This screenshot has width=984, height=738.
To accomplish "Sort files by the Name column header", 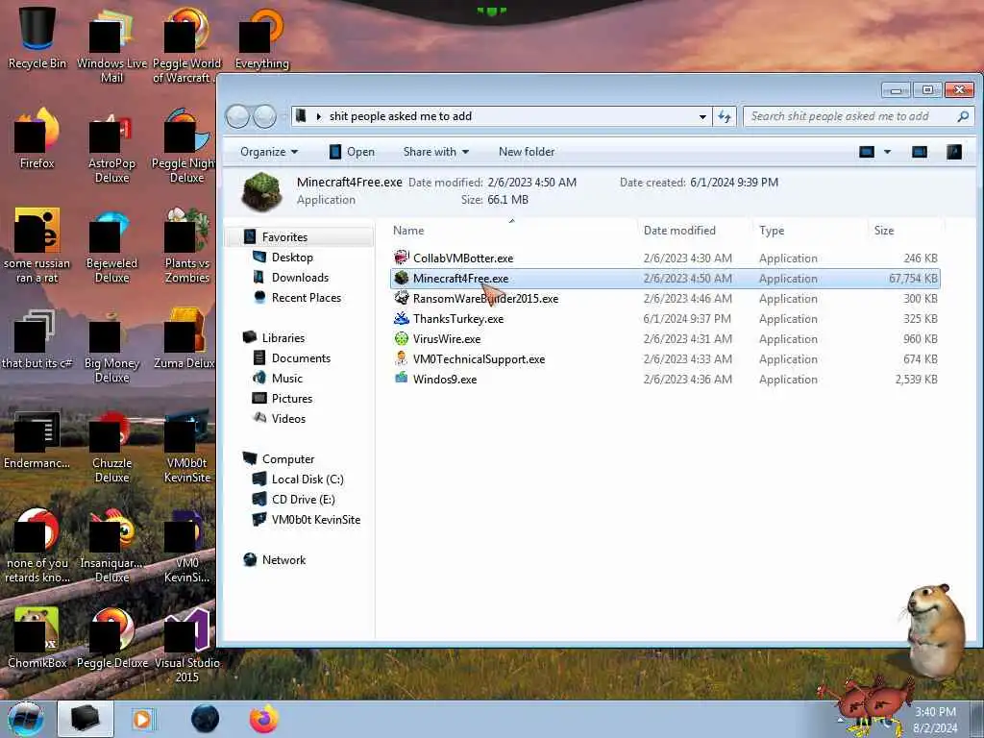I will 512,231.
